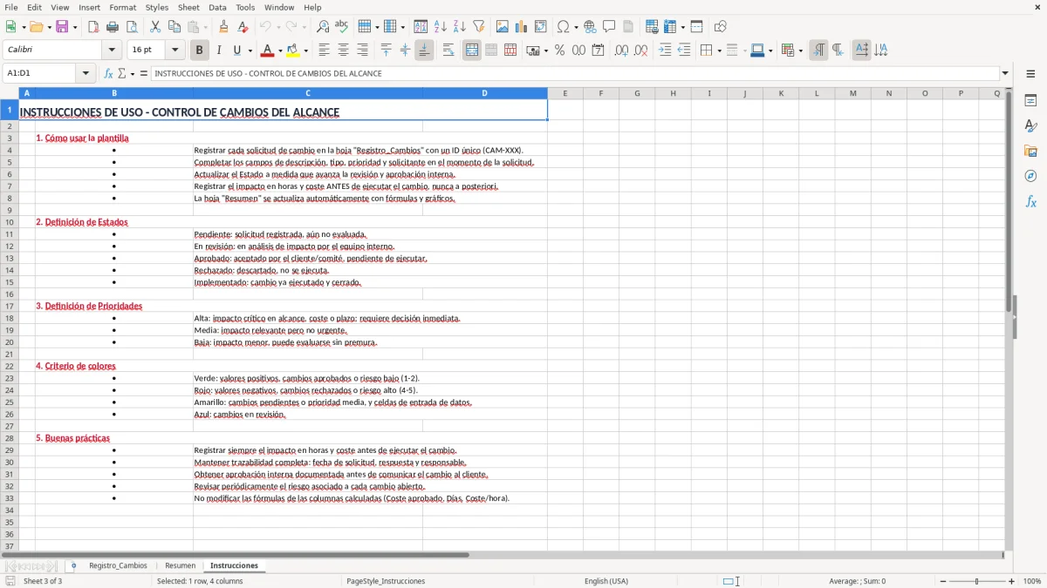Open the sidebar Gallery
The width and height of the screenshot is (1047, 588).
[x=1030, y=152]
